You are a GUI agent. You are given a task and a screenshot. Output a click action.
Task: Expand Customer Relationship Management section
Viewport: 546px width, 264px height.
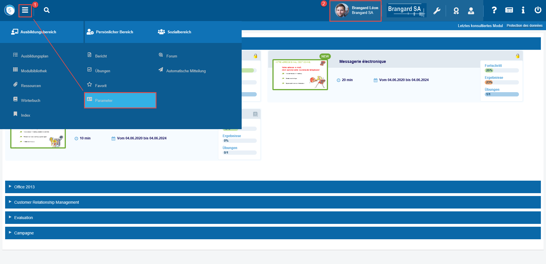(x=46, y=202)
